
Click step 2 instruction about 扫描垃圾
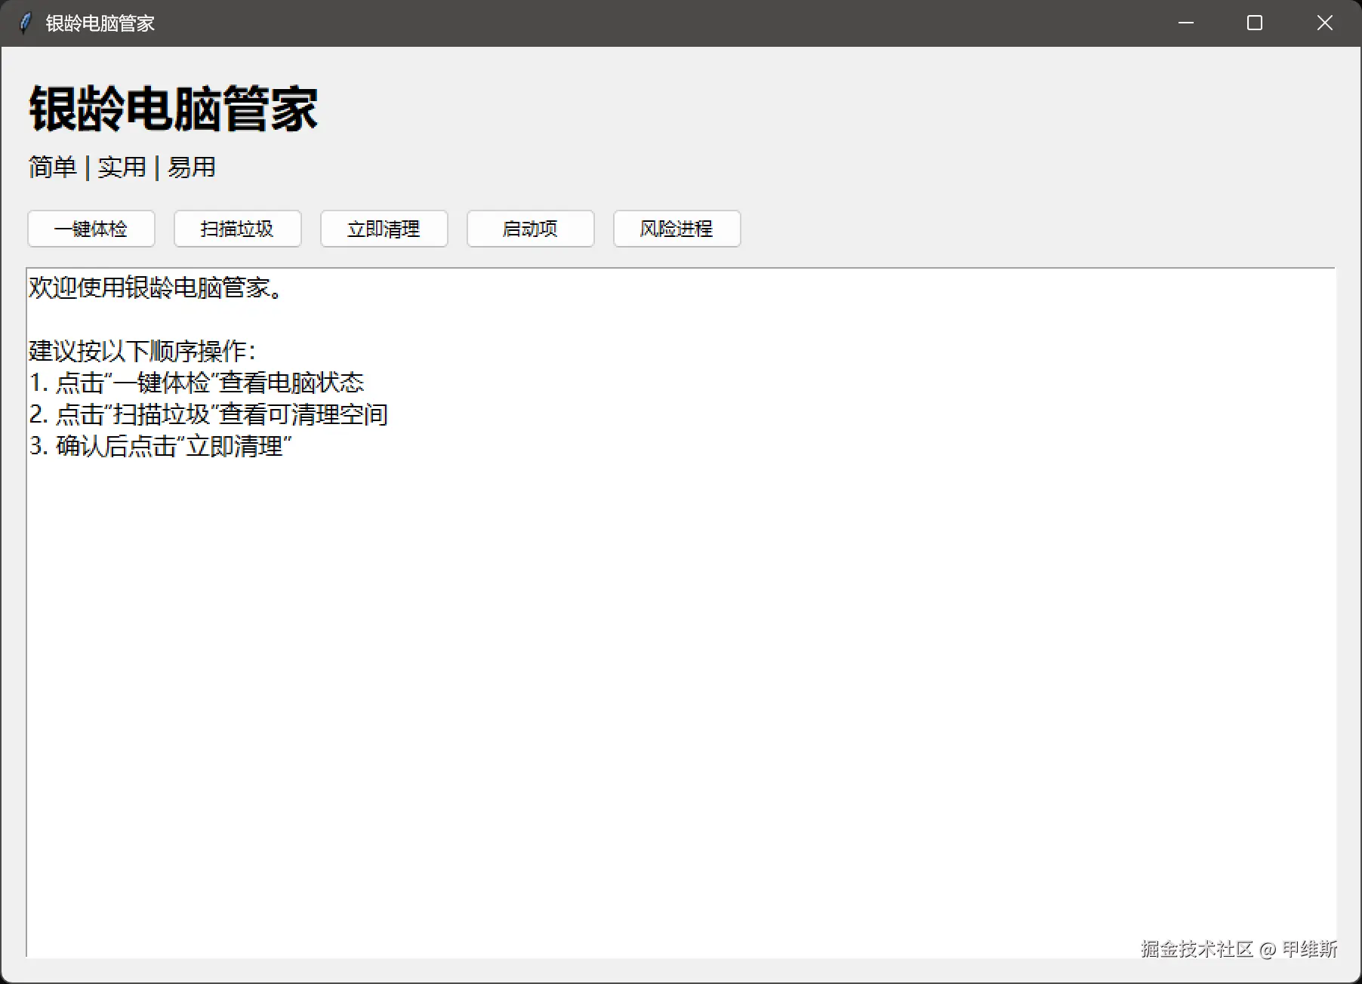(x=208, y=414)
